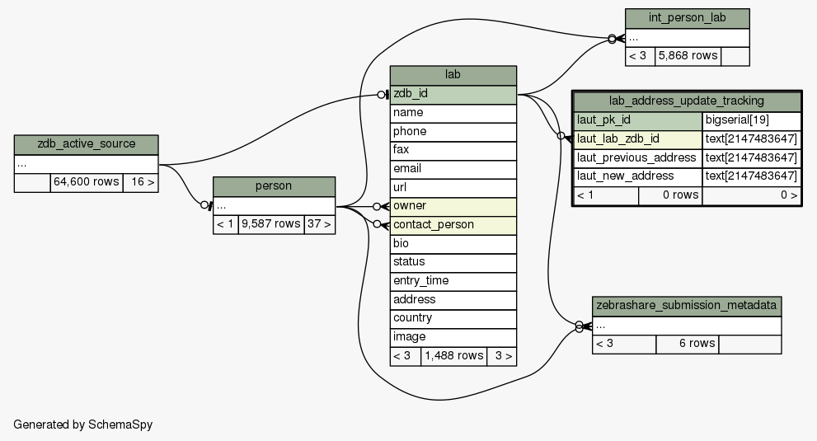Click the person table title
817x441 pixels.
274,186
